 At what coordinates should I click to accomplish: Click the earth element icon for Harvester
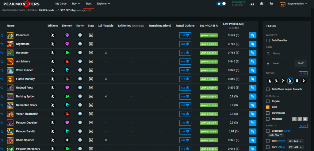pyautogui.click(x=67, y=53)
